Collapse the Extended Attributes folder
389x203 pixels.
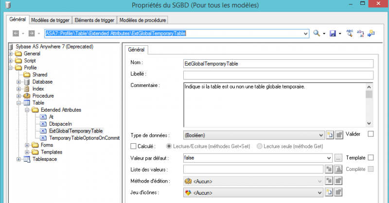tap(27, 110)
